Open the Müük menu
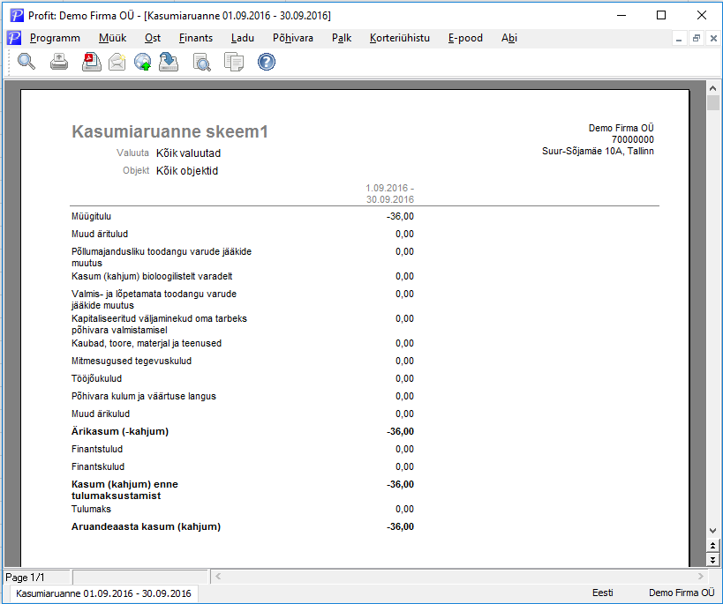Viewport: 723px width, 604px height. click(x=112, y=38)
